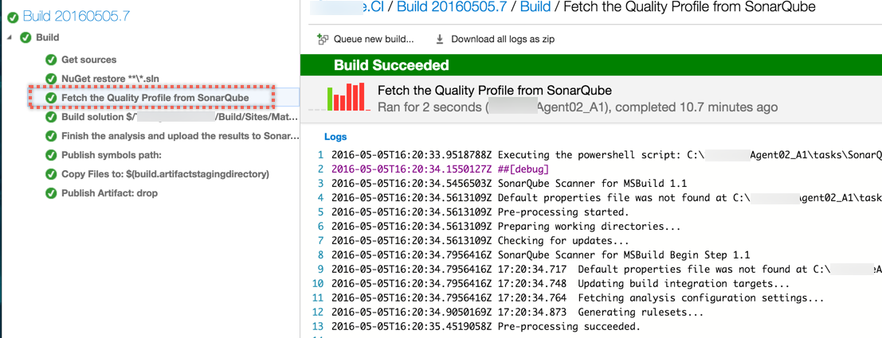Open the Build breadcrumb link

point(535,6)
